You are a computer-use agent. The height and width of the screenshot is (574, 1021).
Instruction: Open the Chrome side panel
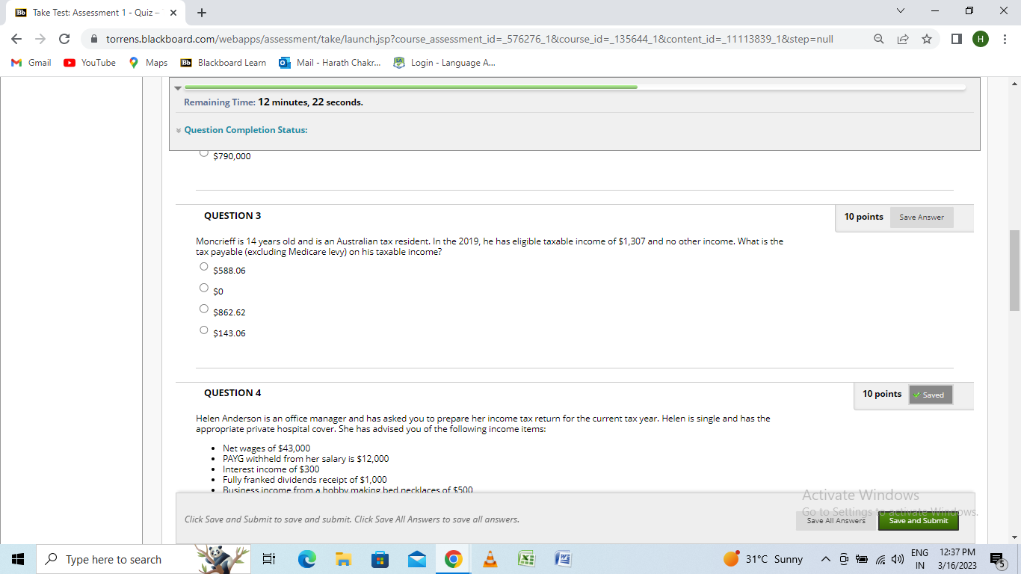(x=957, y=39)
